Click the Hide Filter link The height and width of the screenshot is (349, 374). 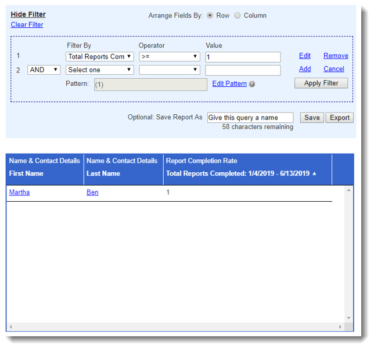click(28, 14)
